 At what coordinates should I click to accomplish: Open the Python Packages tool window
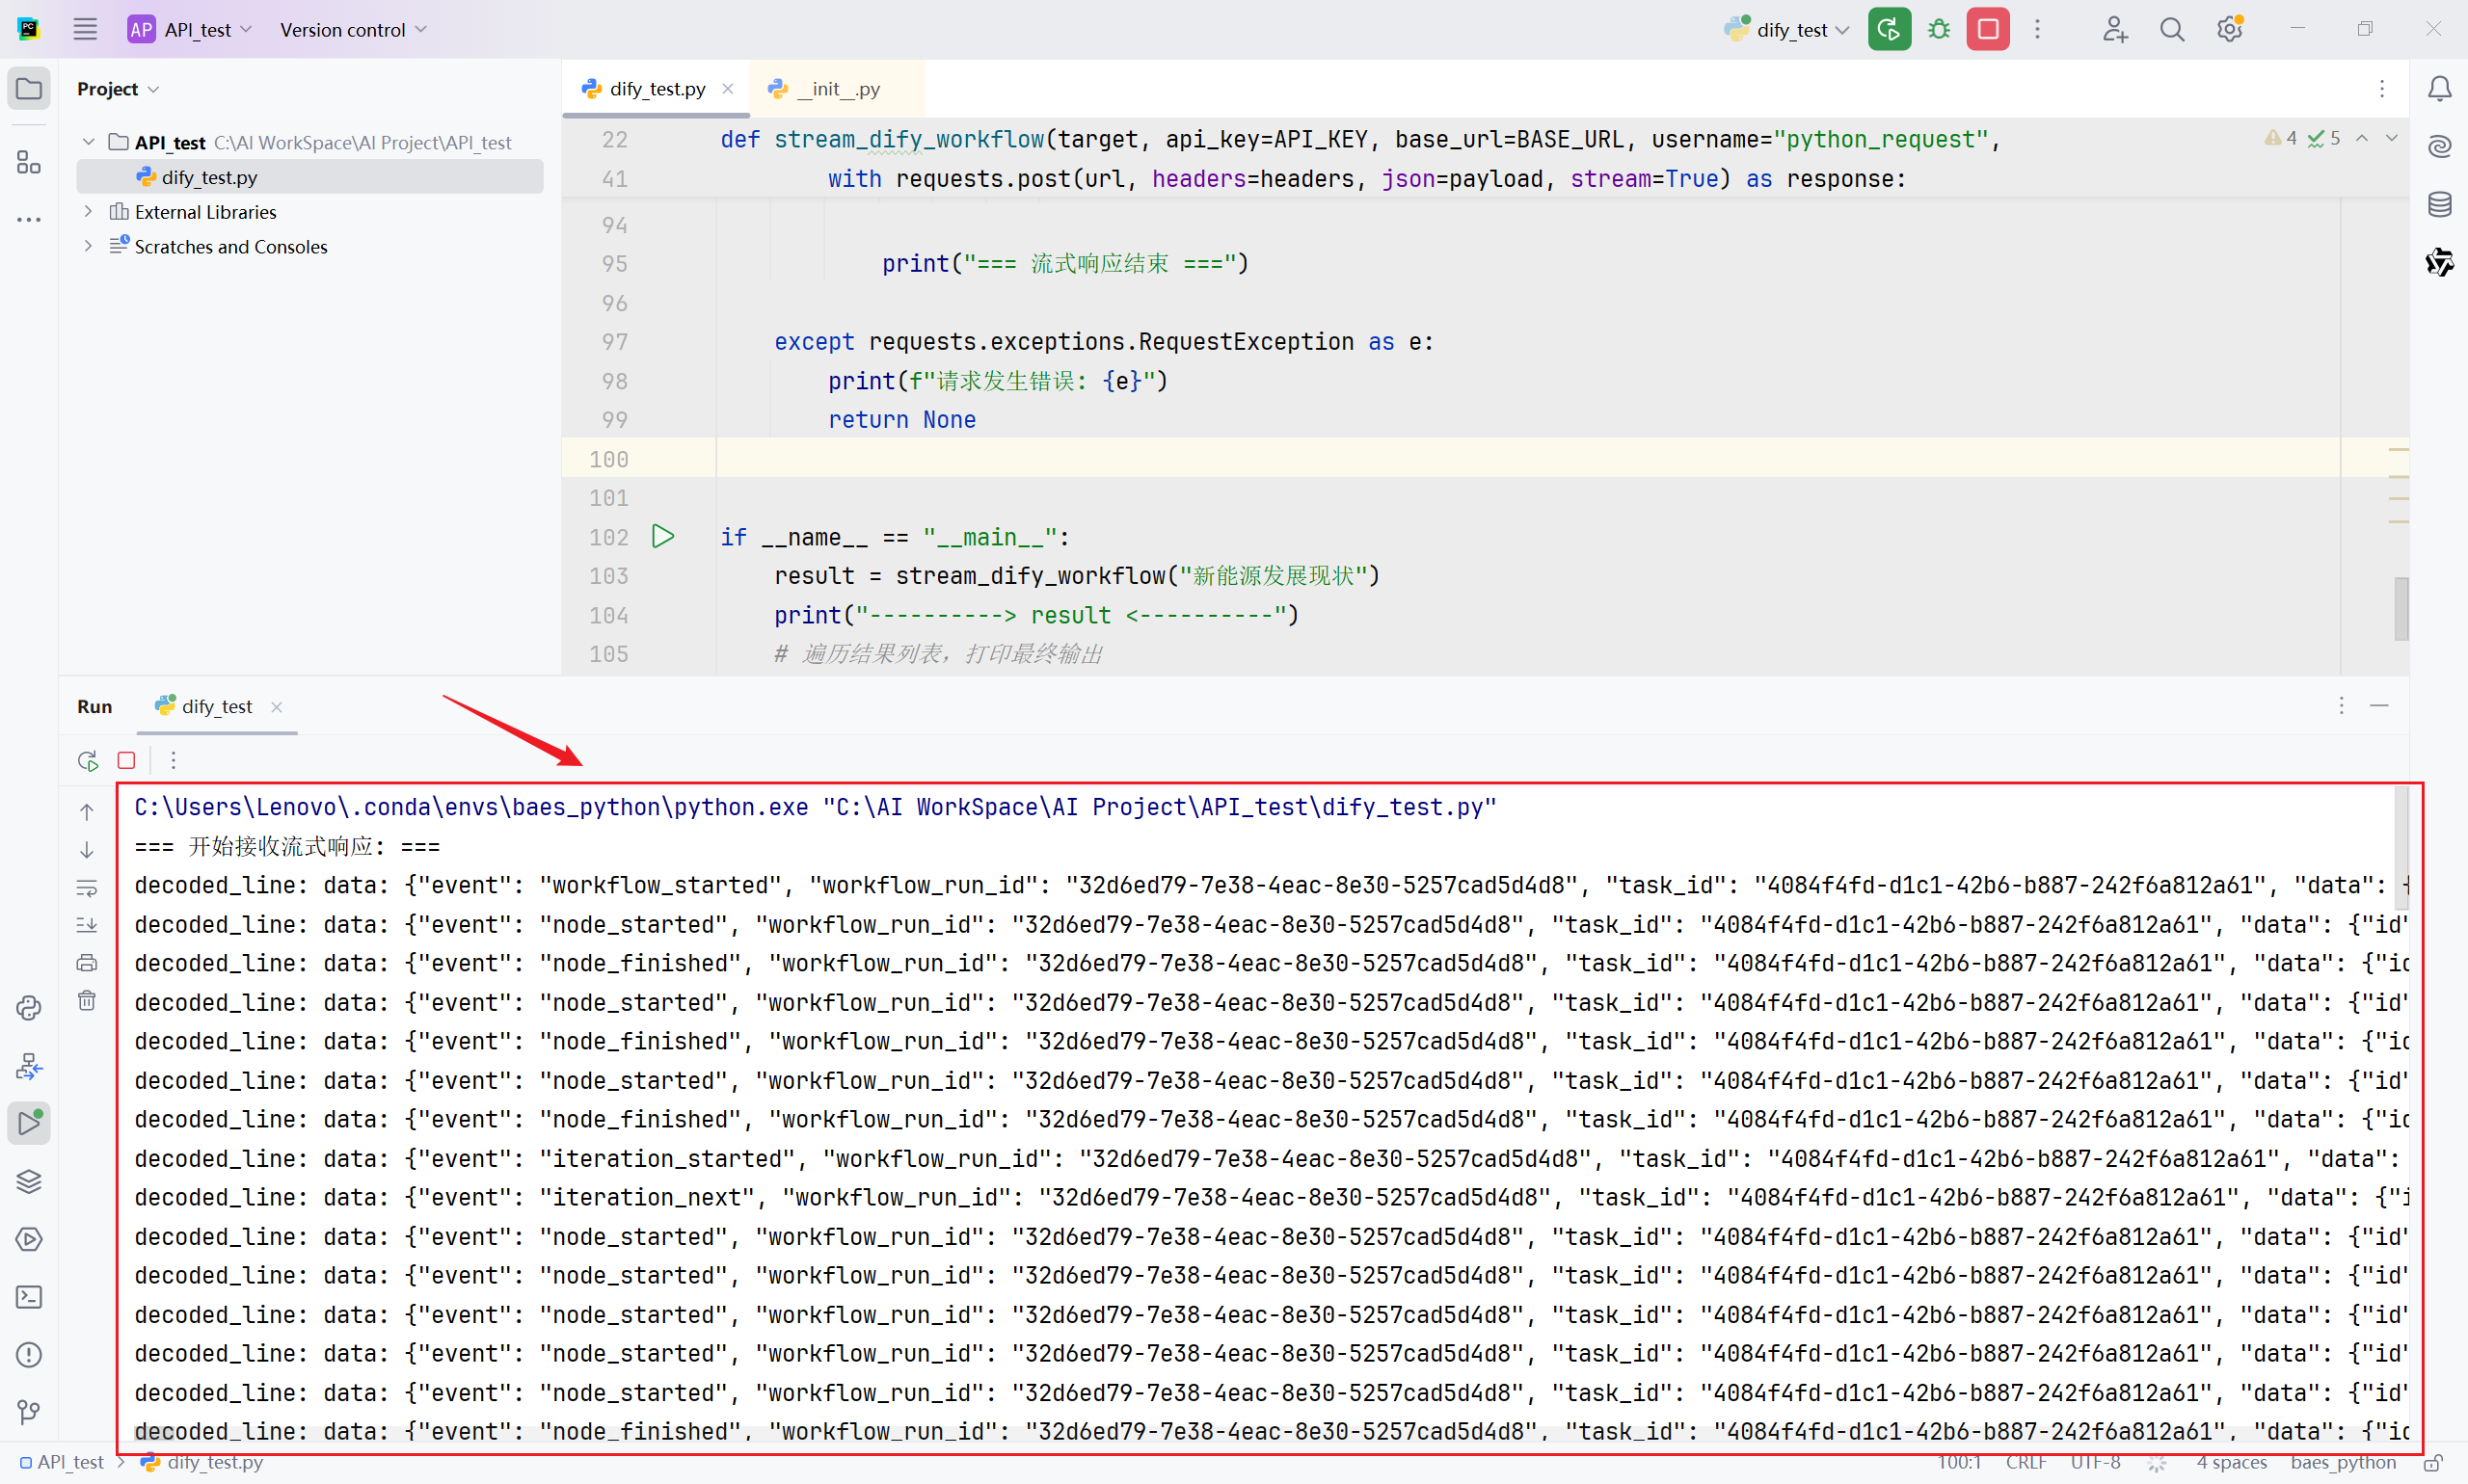[x=29, y=1182]
